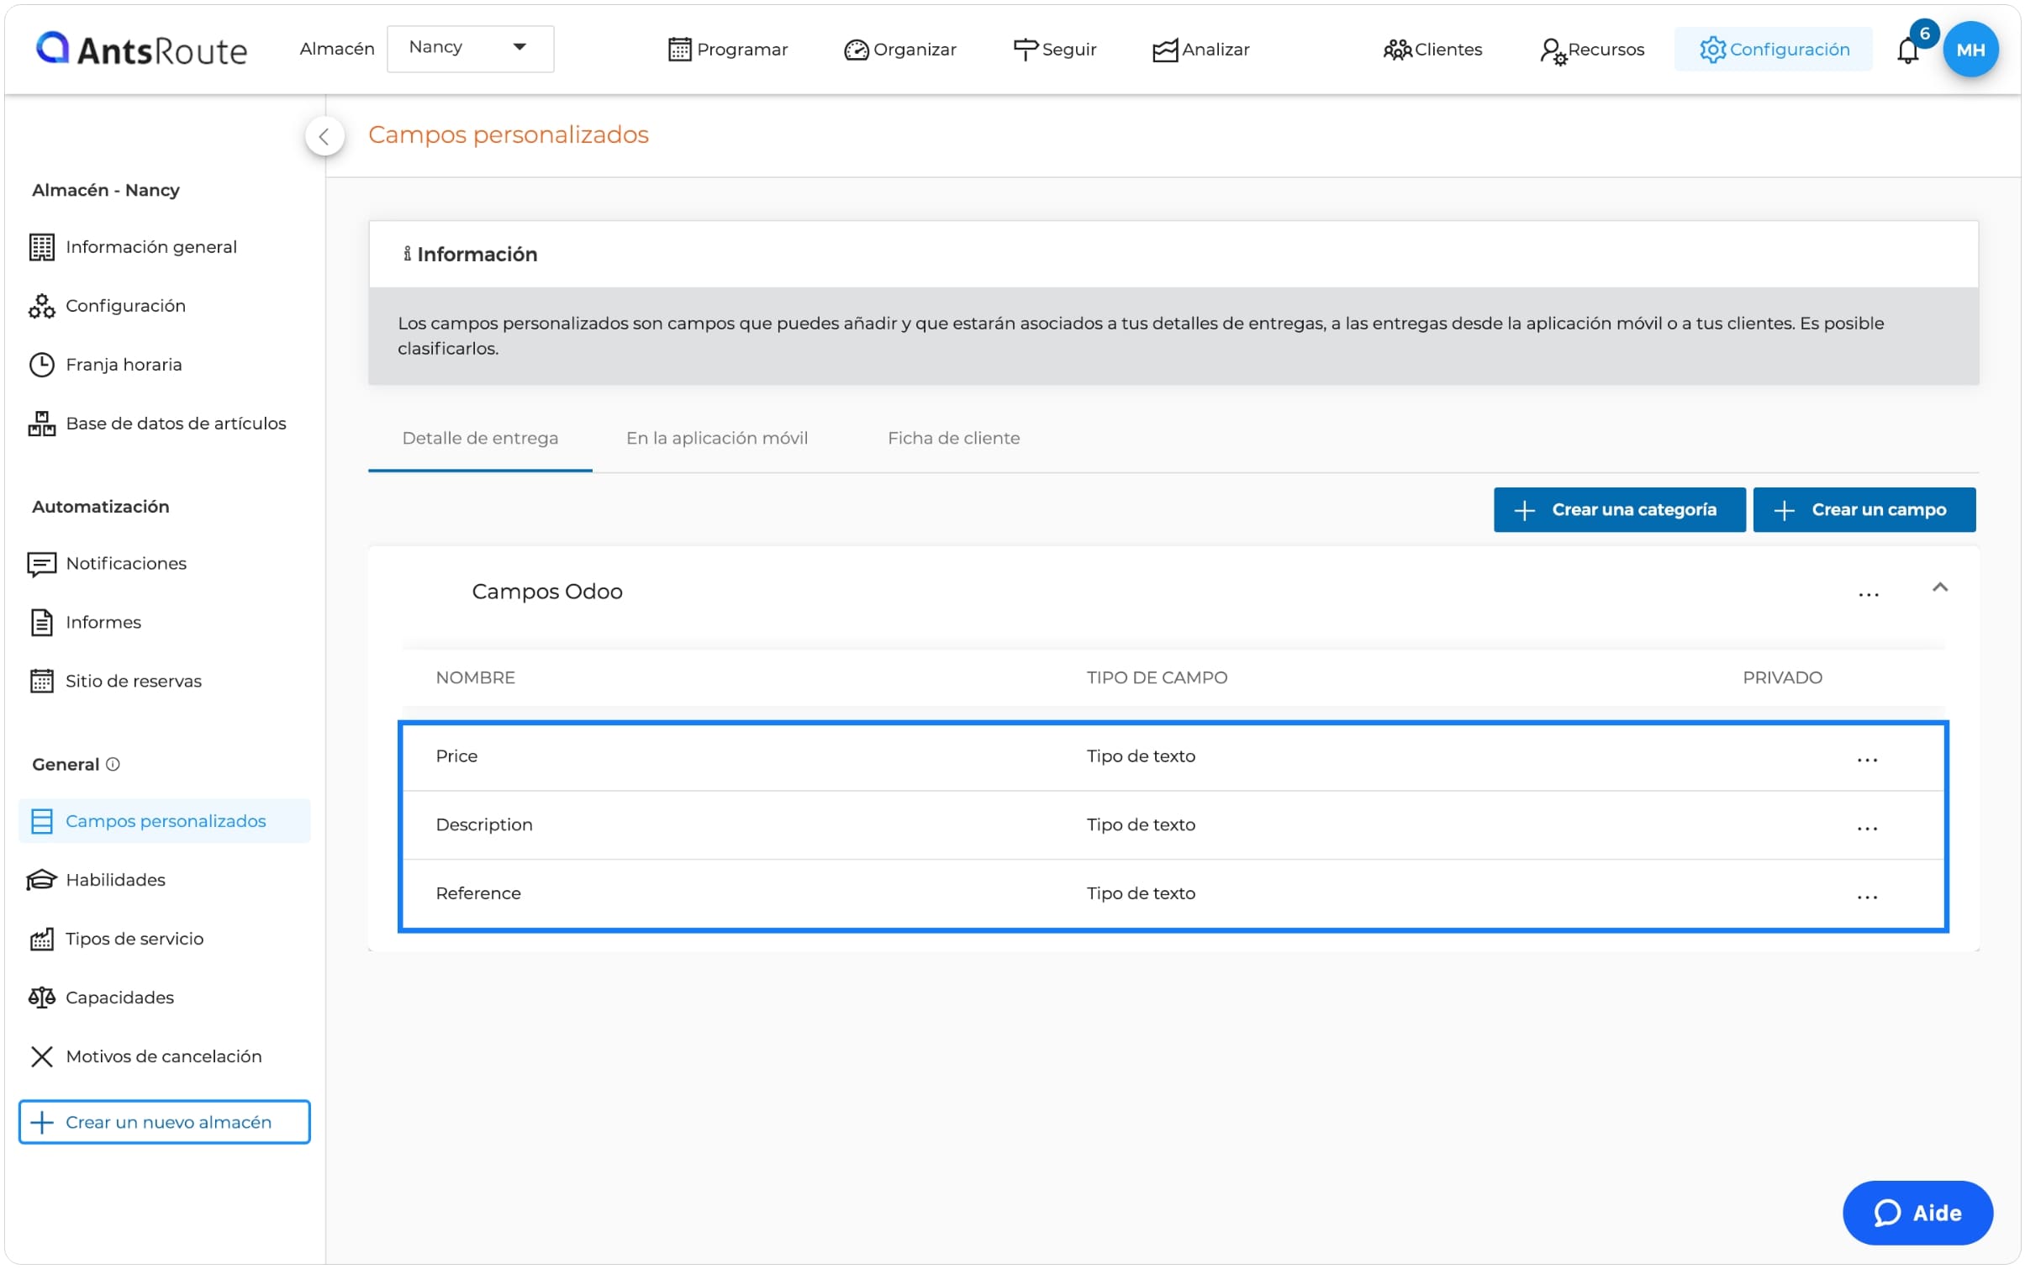Click the Reference field name
The height and width of the screenshot is (1269, 2025).
pos(478,893)
